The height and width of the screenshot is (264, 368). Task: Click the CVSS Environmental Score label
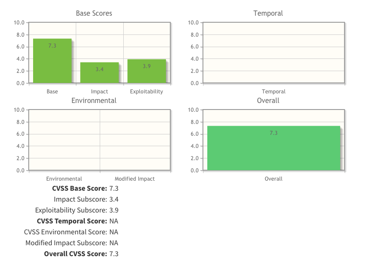tap(65, 232)
